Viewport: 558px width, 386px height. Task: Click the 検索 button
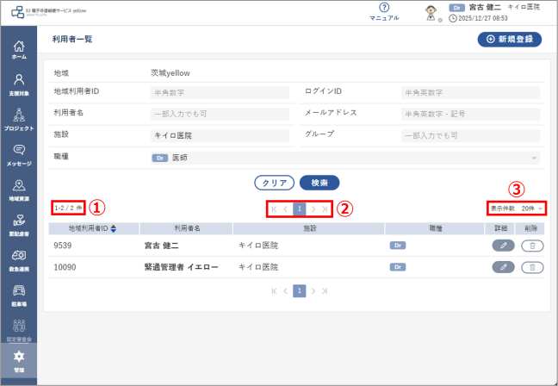(x=319, y=183)
